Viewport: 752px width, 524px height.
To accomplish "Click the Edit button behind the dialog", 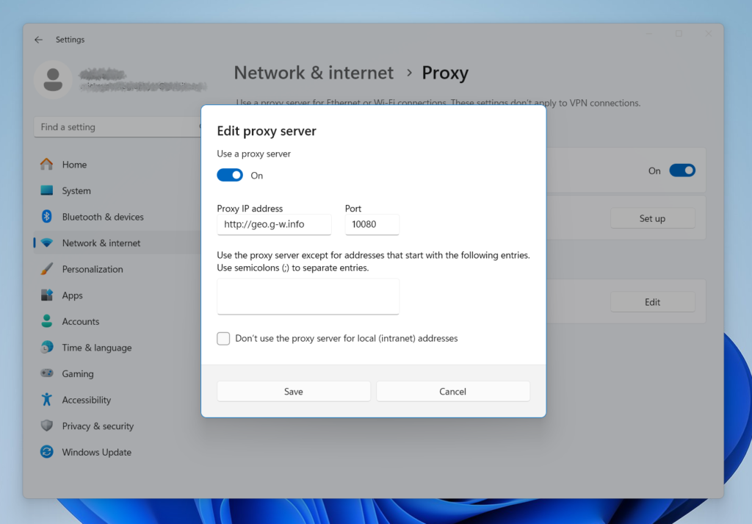I will (x=652, y=302).
